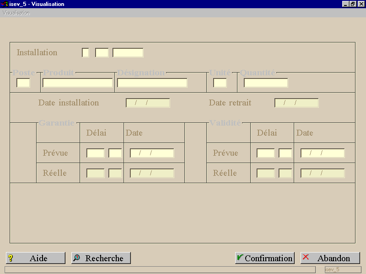Image resolution: width=366 pixels, height=274 pixels.
Task: Click the Poste input field
Action: click(23, 83)
